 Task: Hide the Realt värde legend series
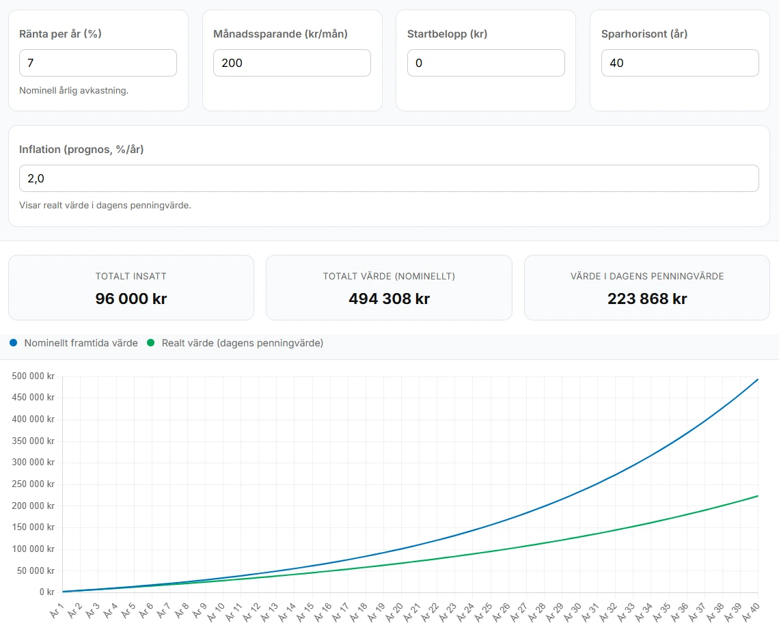pyautogui.click(x=242, y=343)
